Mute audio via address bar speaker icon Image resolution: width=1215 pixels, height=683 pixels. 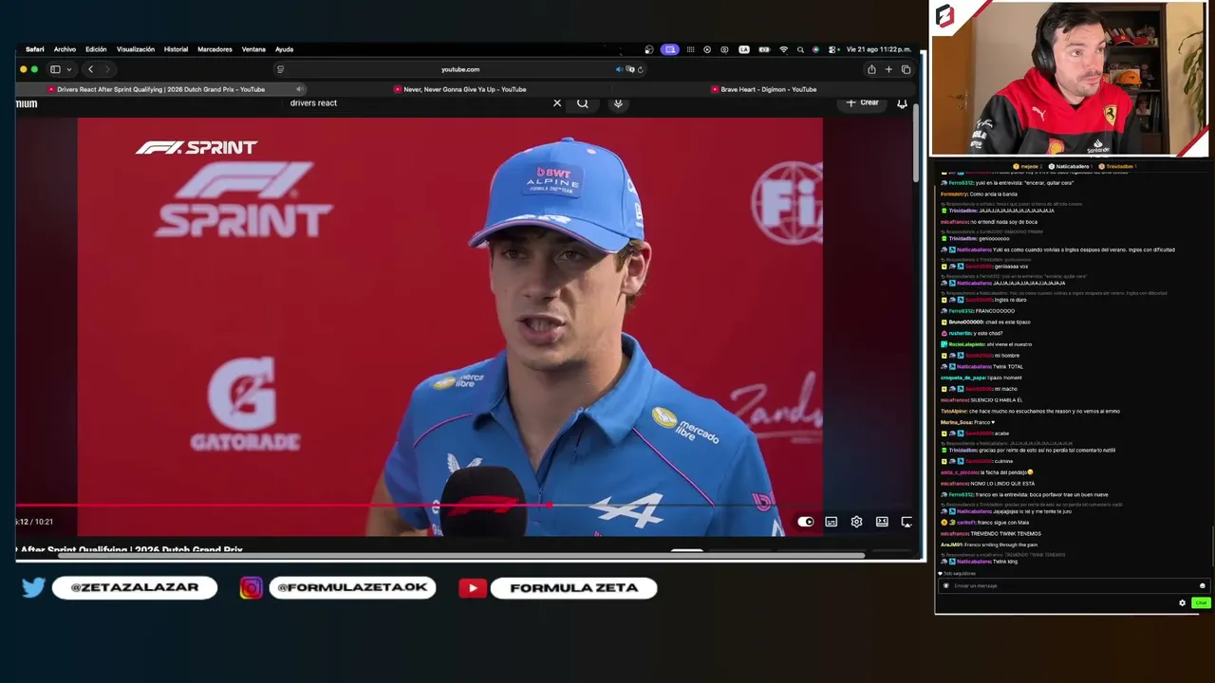pos(619,69)
